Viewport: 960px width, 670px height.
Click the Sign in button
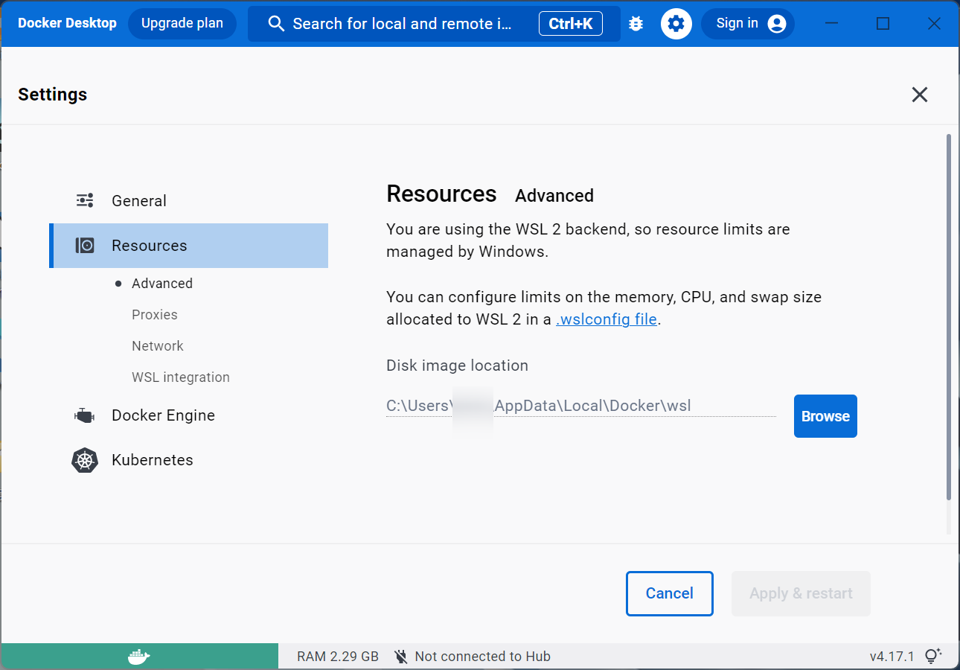pos(748,24)
